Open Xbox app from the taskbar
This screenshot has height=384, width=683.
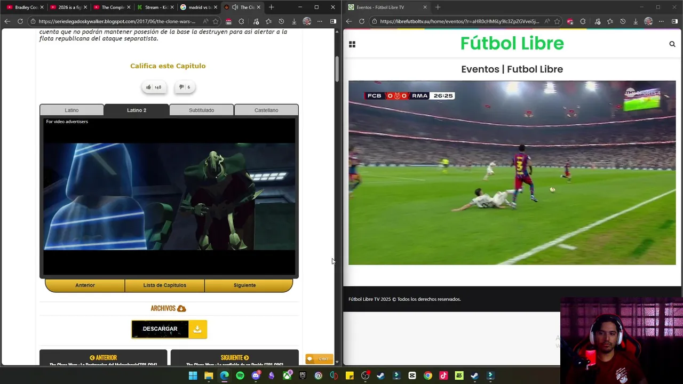pyautogui.click(x=287, y=375)
